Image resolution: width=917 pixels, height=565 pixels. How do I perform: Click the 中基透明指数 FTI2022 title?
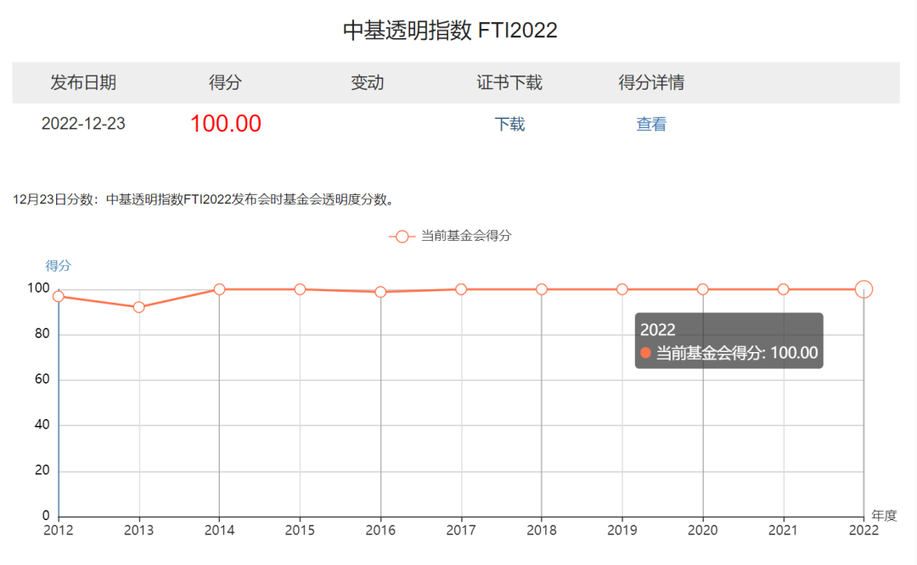[x=450, y=31]
